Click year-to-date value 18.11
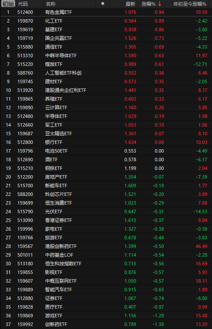The width and height of the screenshot is (212, 329). tap(202, 281)
